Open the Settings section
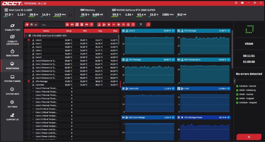The height and width of the screenshot is (142, 265). pos(12,104)
